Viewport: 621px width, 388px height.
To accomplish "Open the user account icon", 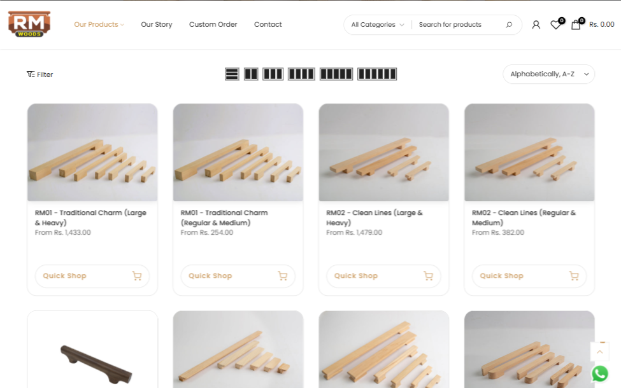I will [536, 25].
